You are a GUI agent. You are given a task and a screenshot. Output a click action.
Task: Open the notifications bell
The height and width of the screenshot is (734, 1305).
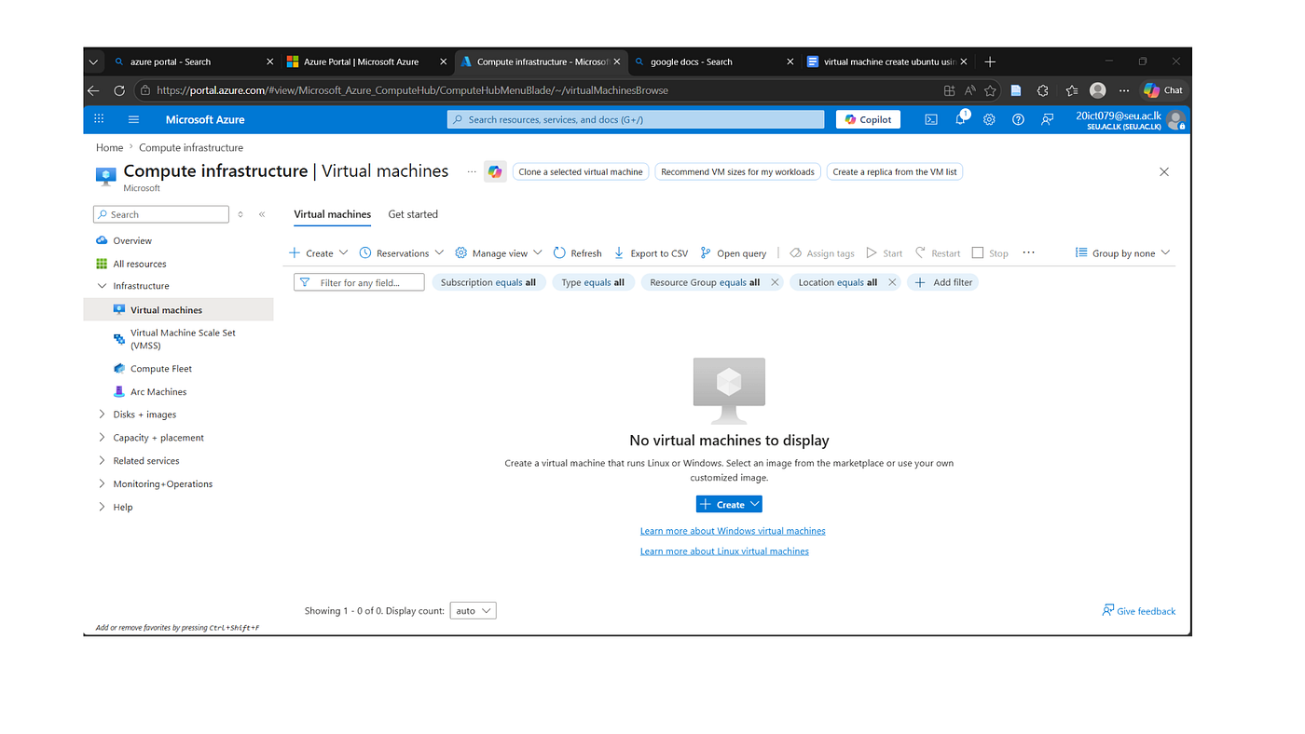(x=961, y=118)
